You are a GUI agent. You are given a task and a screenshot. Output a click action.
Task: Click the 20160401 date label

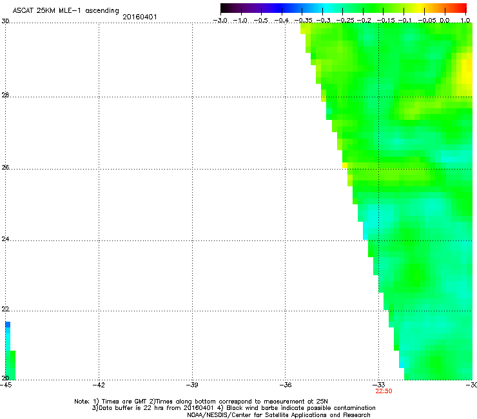tap(140, 17)
